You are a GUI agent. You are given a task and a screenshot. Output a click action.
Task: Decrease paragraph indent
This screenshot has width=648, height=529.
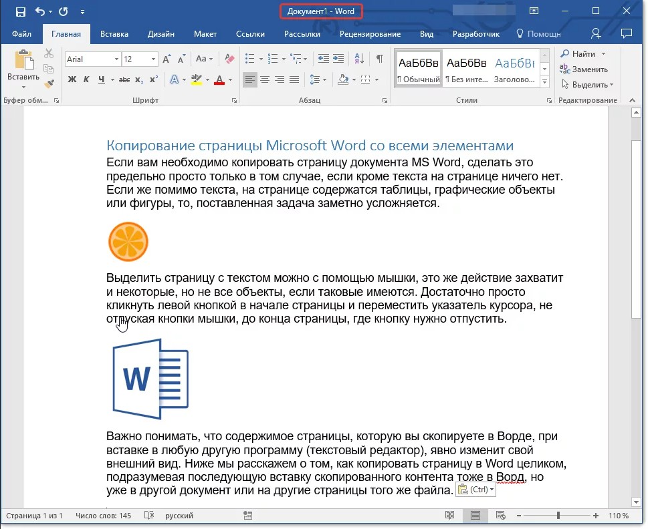click(323, 59)
